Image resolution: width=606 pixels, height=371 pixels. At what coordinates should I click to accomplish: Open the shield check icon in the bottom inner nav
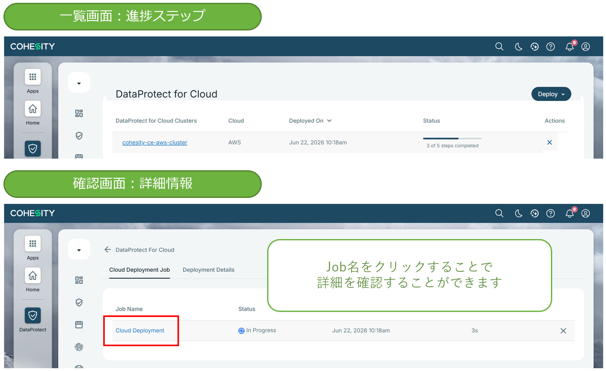click(79, 303)
